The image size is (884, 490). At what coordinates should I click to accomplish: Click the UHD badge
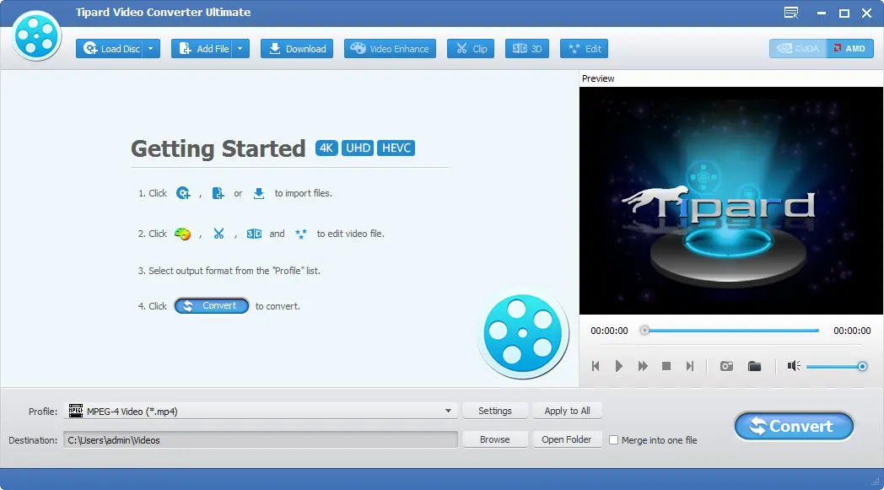[358, 148]
